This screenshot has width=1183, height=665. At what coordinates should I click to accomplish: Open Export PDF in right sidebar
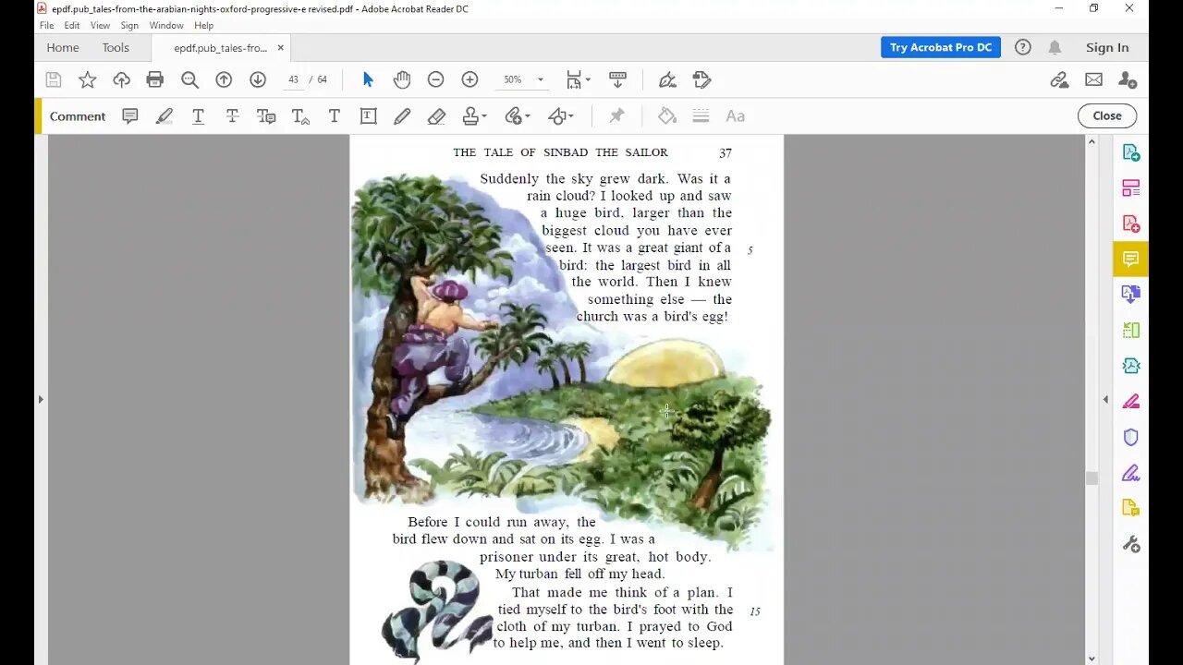1130,152
